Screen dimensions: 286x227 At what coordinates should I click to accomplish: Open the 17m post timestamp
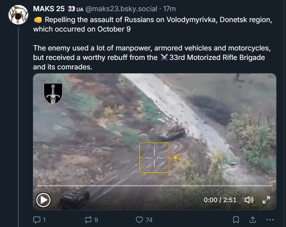click(169, 9)
